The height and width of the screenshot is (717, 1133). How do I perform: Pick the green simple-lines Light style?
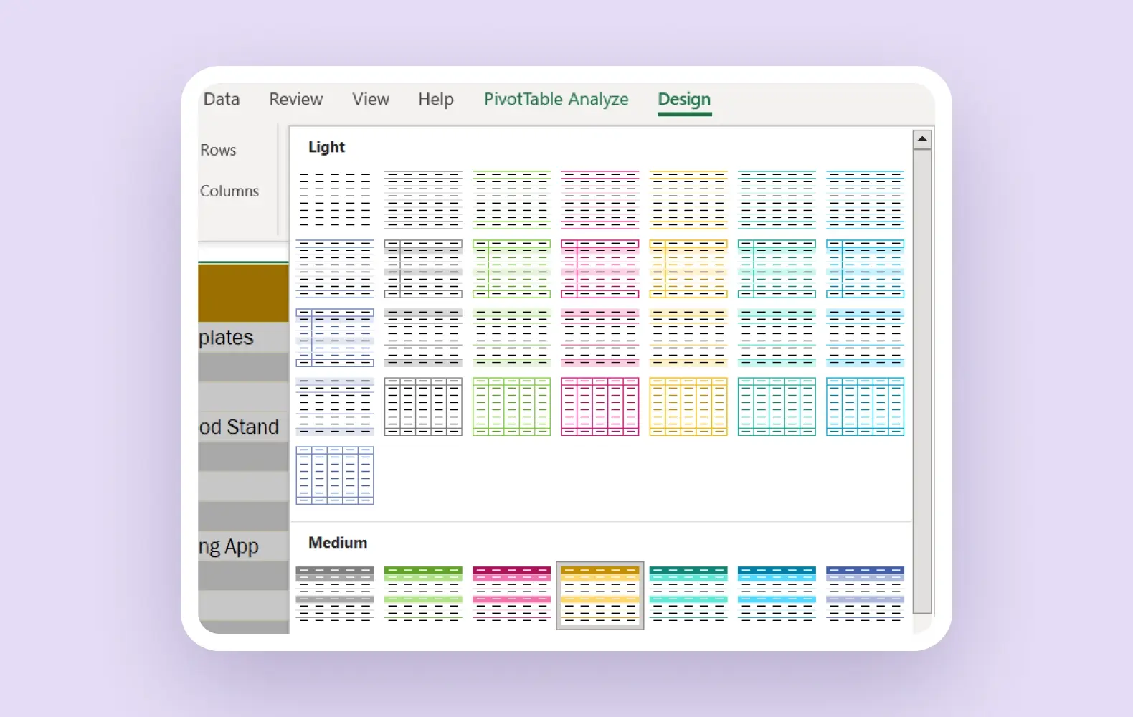click(512, 199)
